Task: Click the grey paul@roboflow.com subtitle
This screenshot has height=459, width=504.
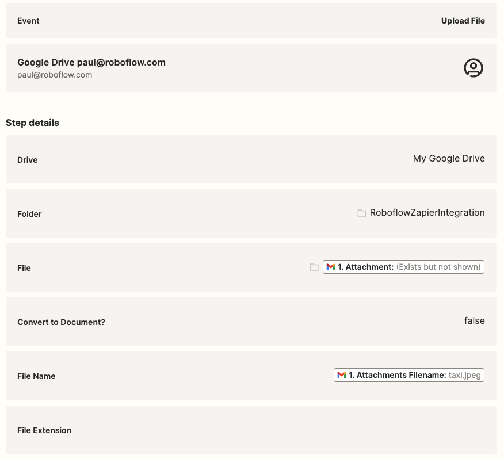Action: coord(55,75)
